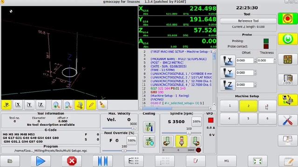Start spindle forward
The width and height of the screenshot is (298, 167).
click(195, 141)
